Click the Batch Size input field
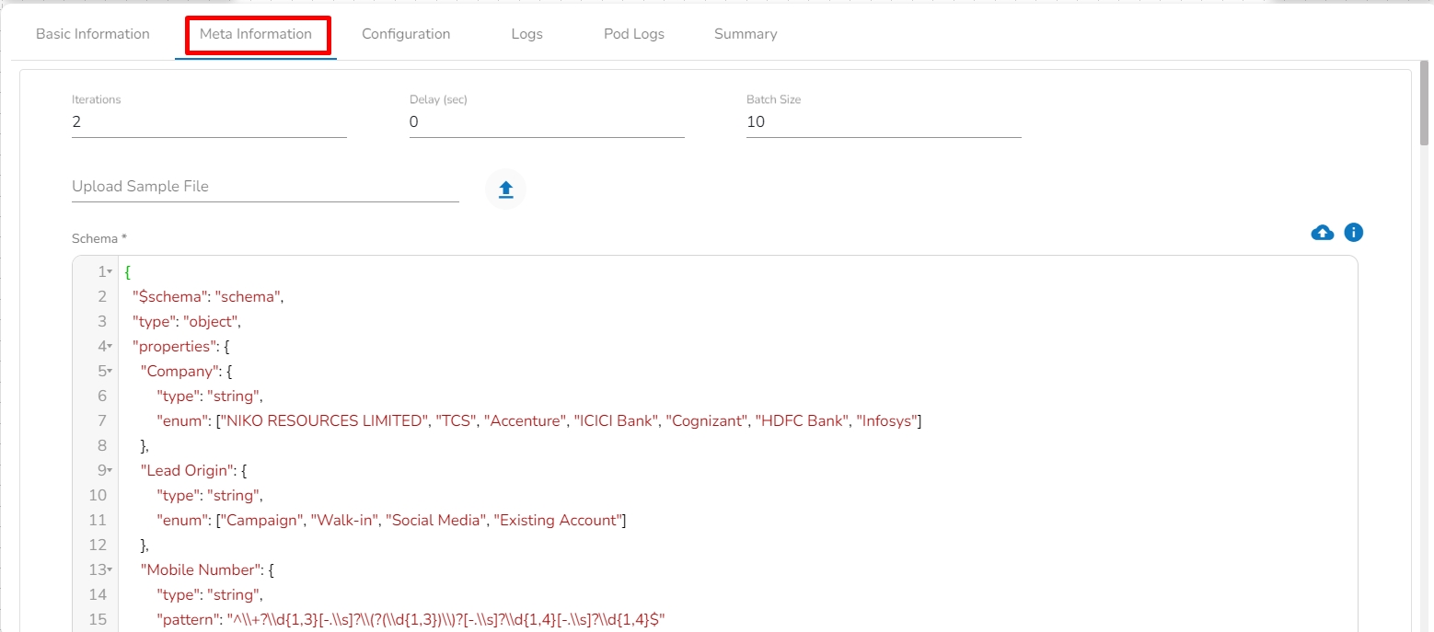This screenshot has height=632, width=1434. 884,122
